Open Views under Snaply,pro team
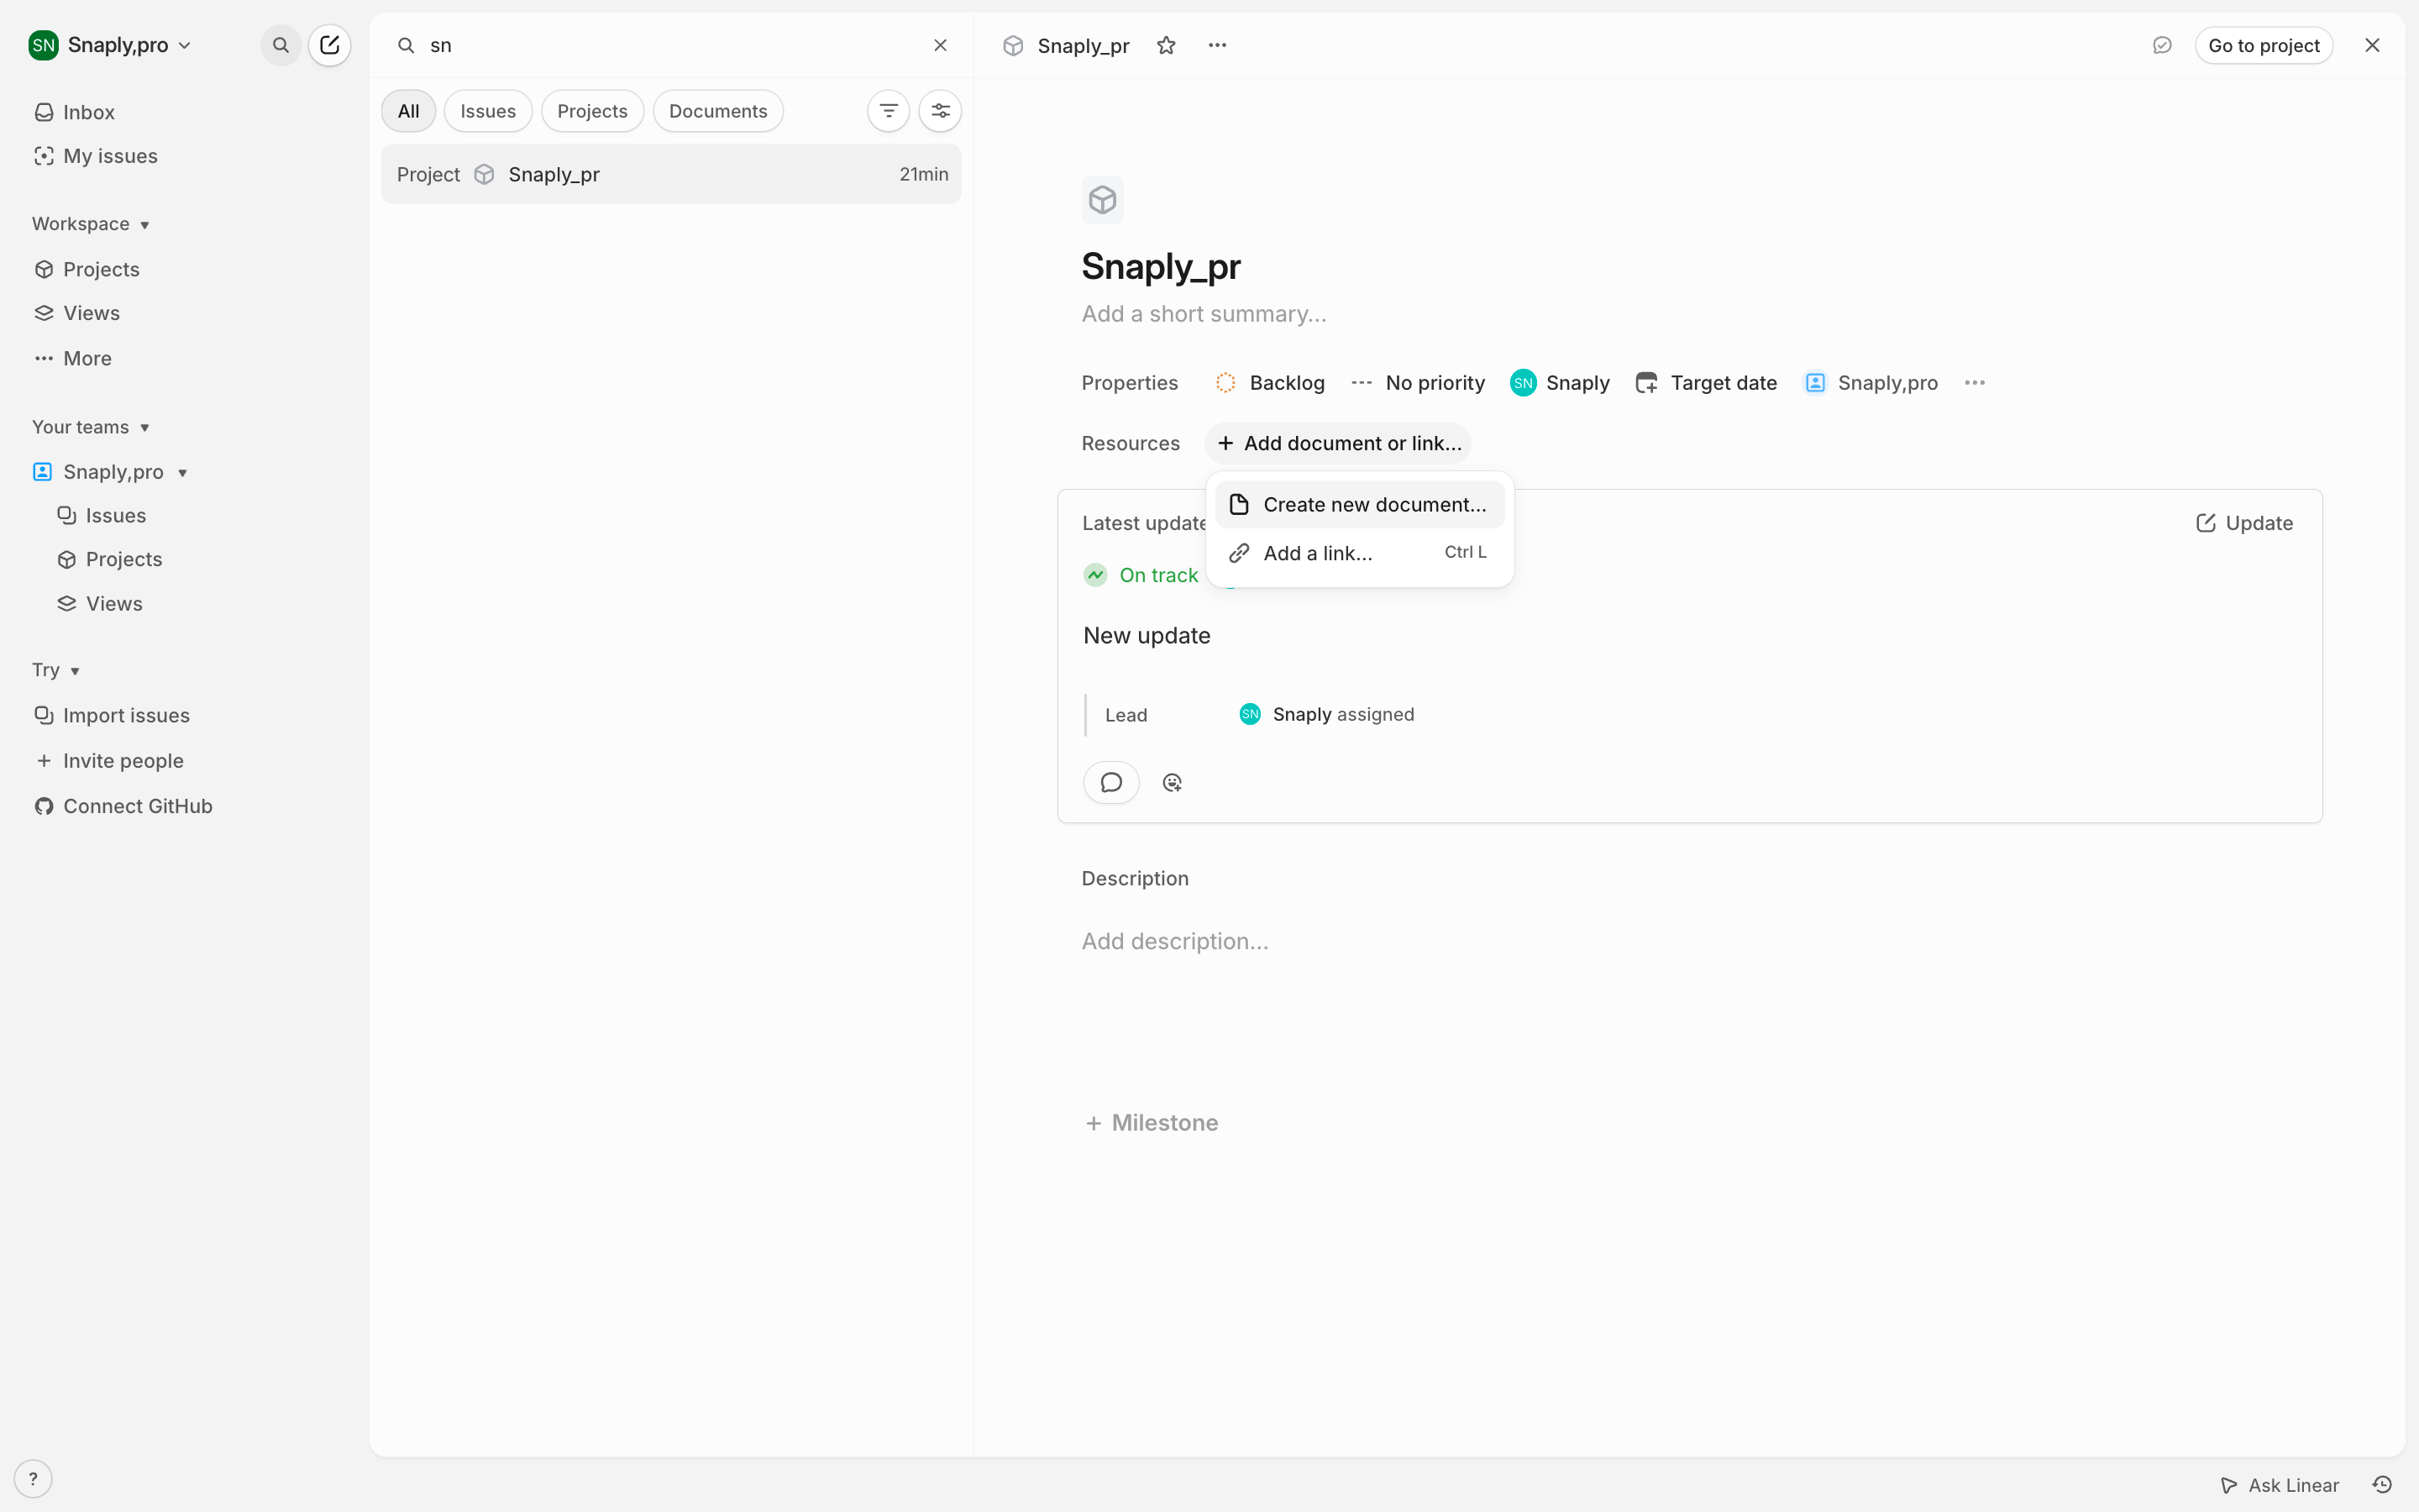The width and height of the screenshot is (2419, 1512). (100, 603)
